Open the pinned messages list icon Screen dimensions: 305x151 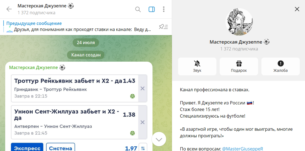163,27
